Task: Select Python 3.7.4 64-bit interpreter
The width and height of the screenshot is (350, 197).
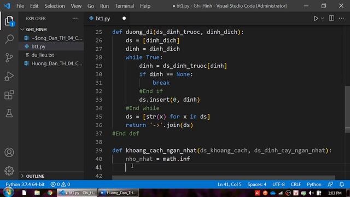Action: tap(25, 184)
